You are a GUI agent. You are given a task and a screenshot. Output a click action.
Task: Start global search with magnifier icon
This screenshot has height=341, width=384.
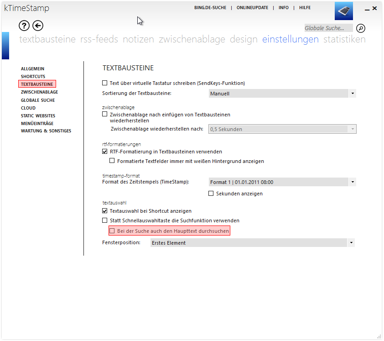361,28
